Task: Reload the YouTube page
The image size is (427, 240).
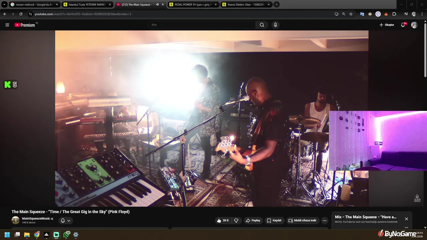Action: [x=21, y=14]
